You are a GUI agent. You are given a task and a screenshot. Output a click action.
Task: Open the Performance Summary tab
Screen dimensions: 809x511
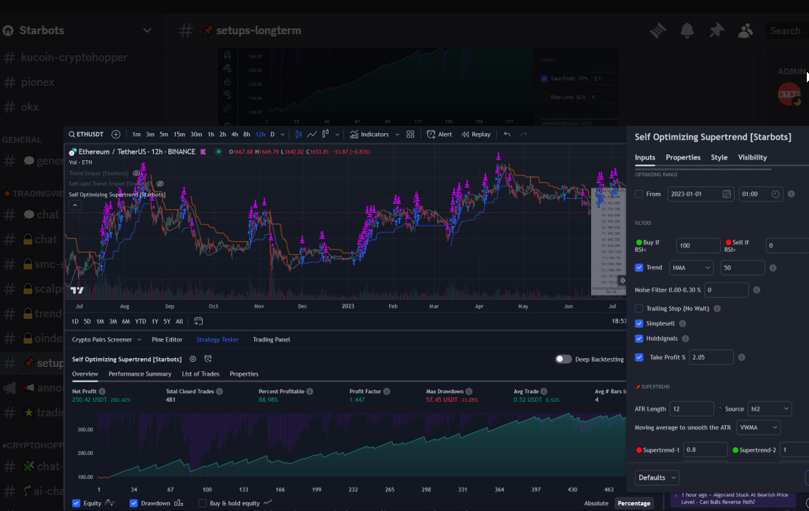coord(140,374)
